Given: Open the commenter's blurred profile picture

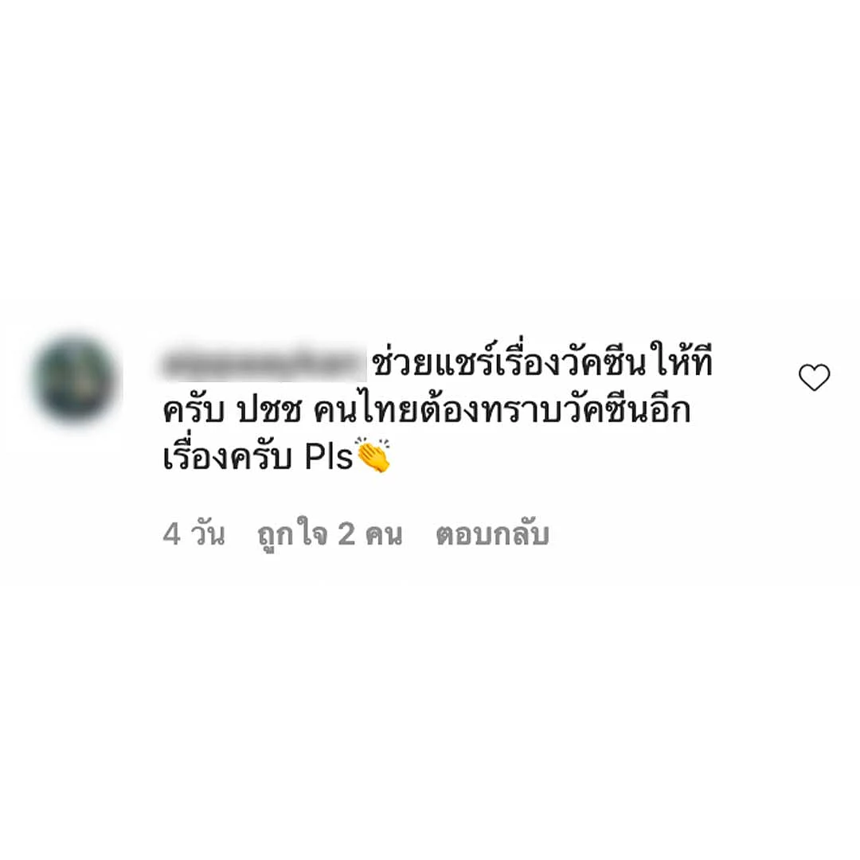Looking at the screenshot, I should point(75,378).
